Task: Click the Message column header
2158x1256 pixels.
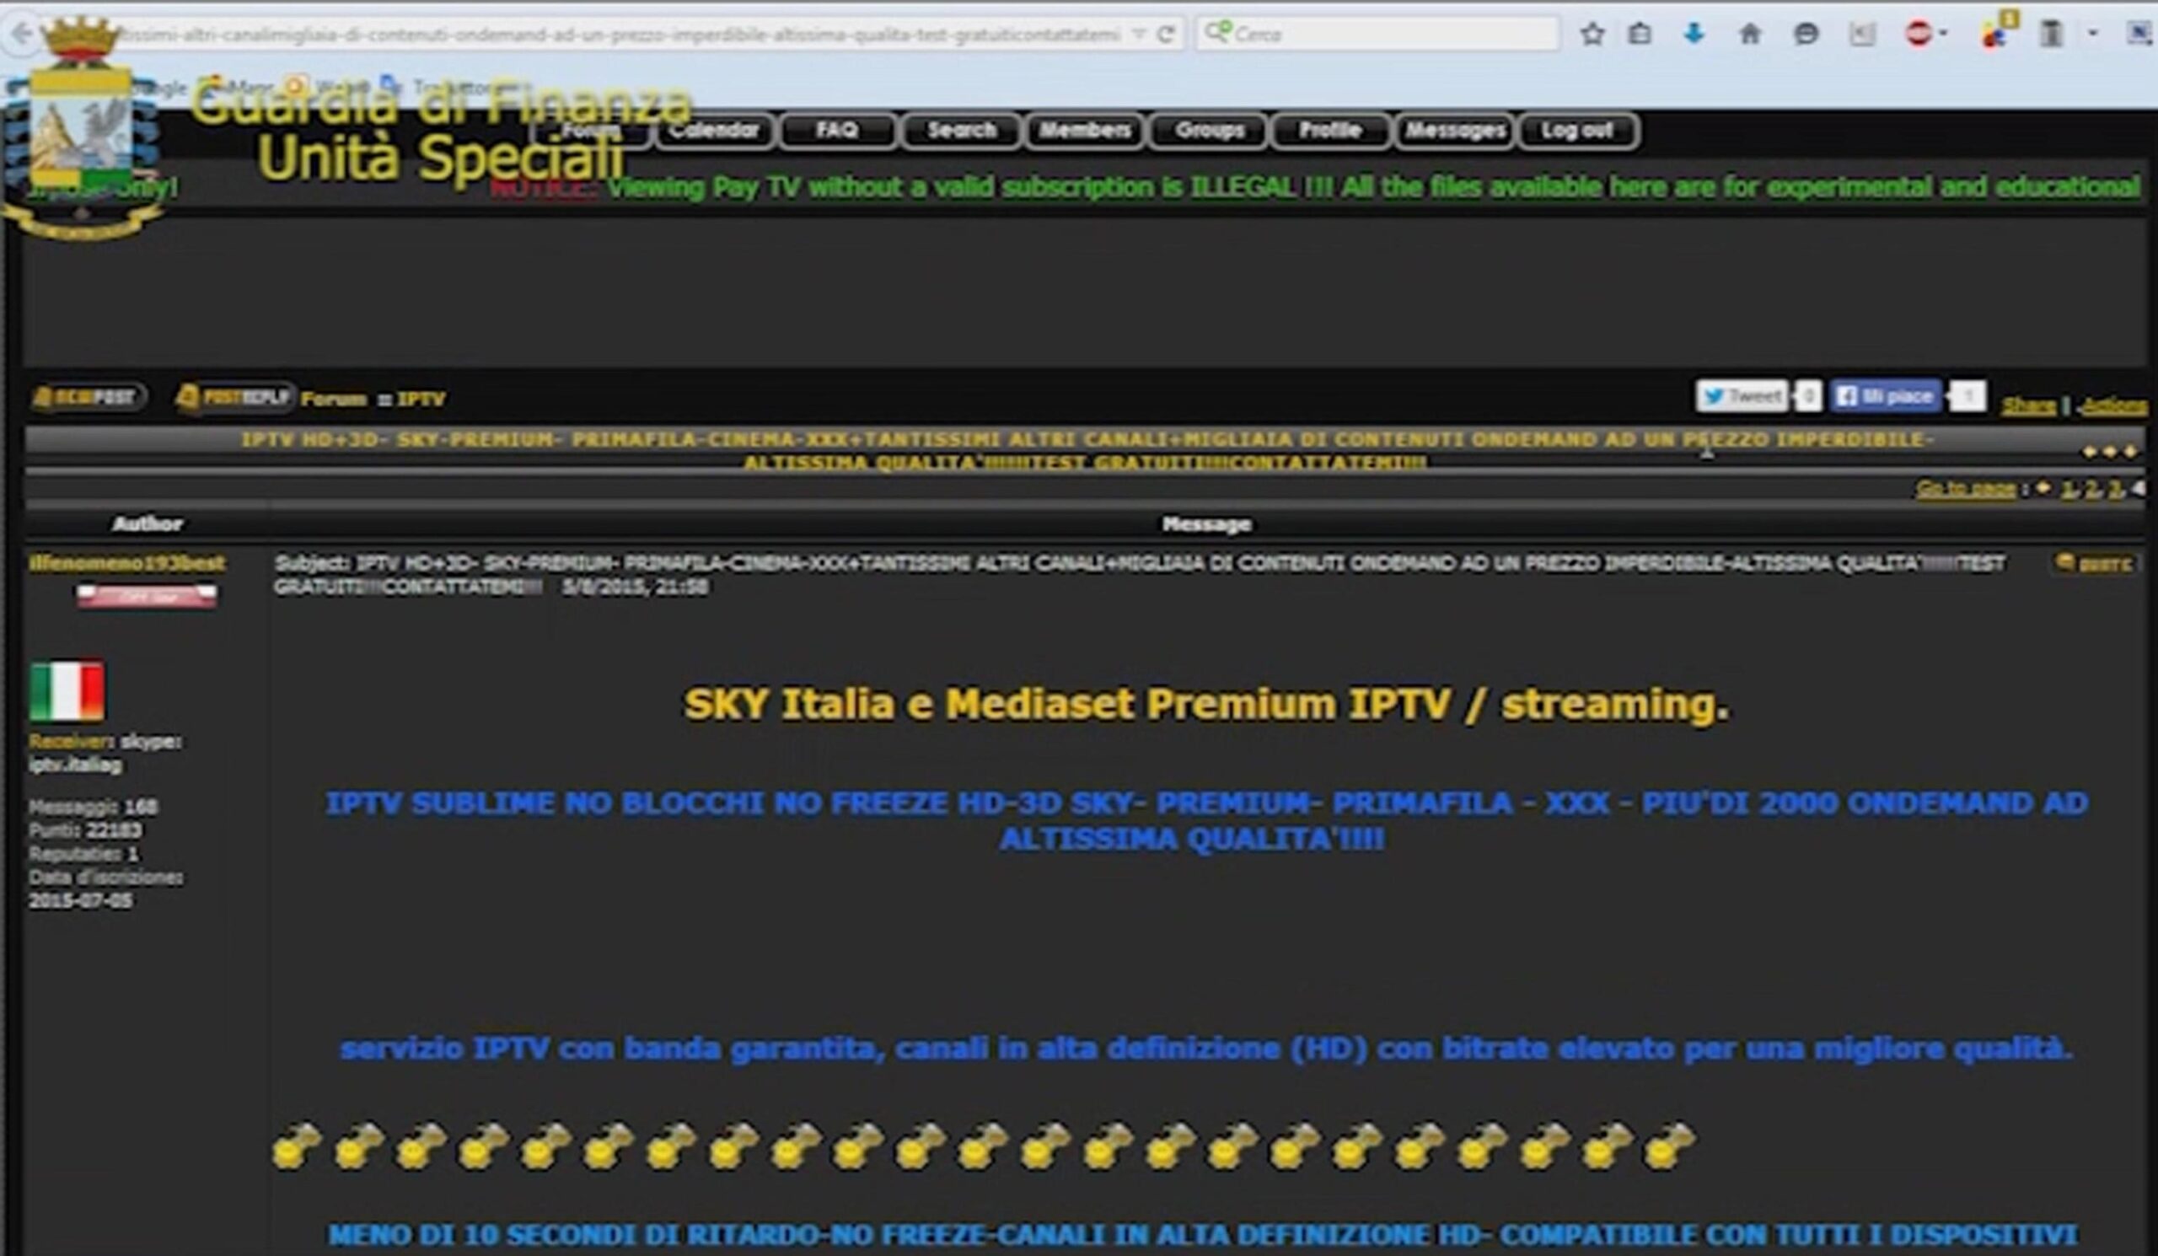Action: pos(1206,524)
